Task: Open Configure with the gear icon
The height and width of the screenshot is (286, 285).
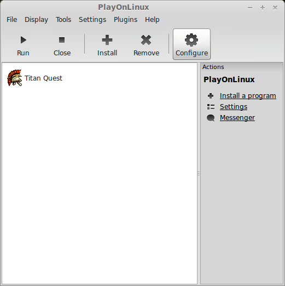Action: [191, 40]
